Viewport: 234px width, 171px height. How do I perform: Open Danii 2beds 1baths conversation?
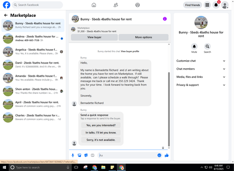(x=33, y=65)
